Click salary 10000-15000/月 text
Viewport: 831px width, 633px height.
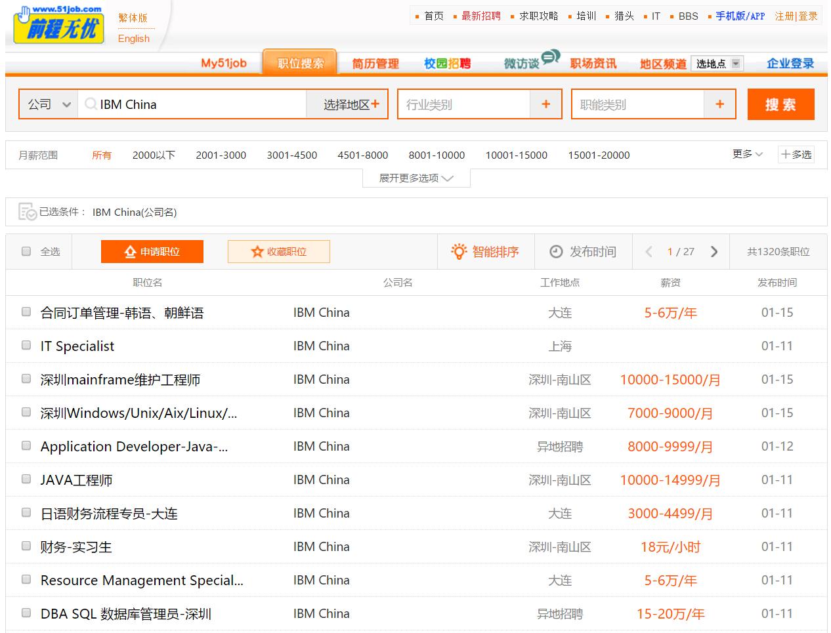[670, 380]
